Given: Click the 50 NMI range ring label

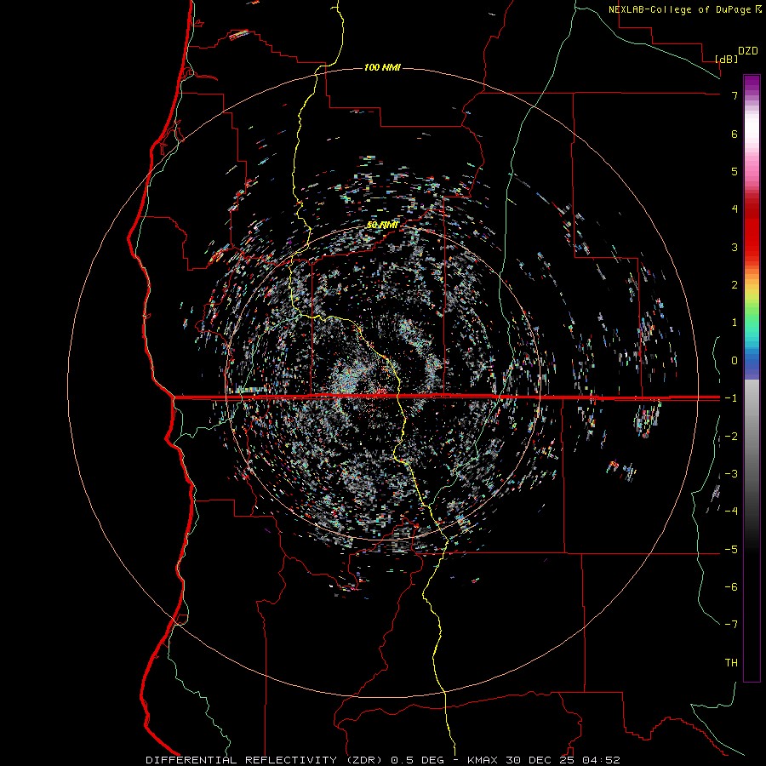Looking at the screenshot, I should [x=382, y=225].
